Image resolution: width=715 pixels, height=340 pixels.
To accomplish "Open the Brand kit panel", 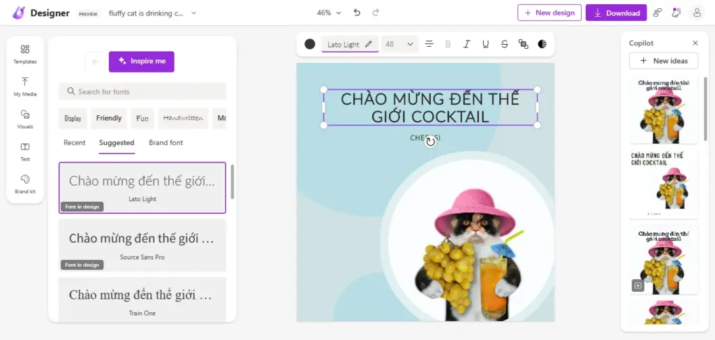I will pyautogui.click(x=25, y=184).
